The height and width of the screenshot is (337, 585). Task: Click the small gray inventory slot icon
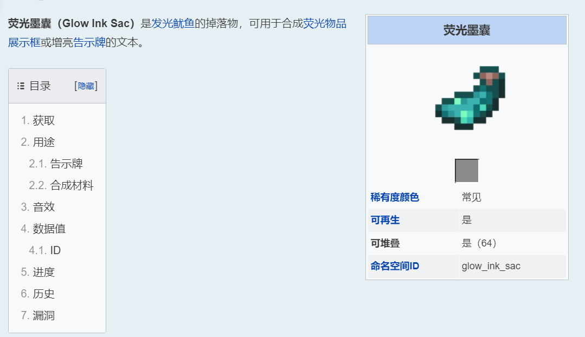pyautogui.click(x=467, y=171)
